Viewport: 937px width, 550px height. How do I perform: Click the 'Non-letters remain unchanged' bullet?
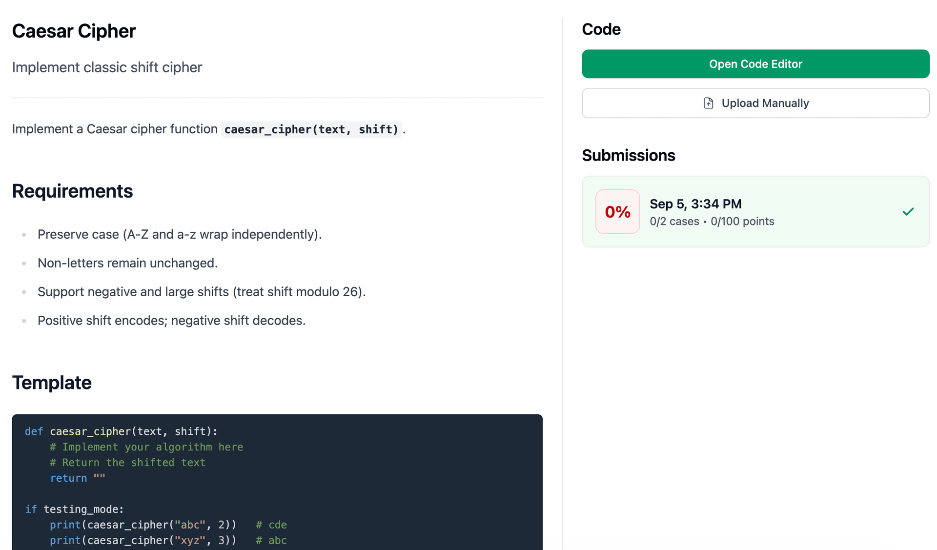127,263
